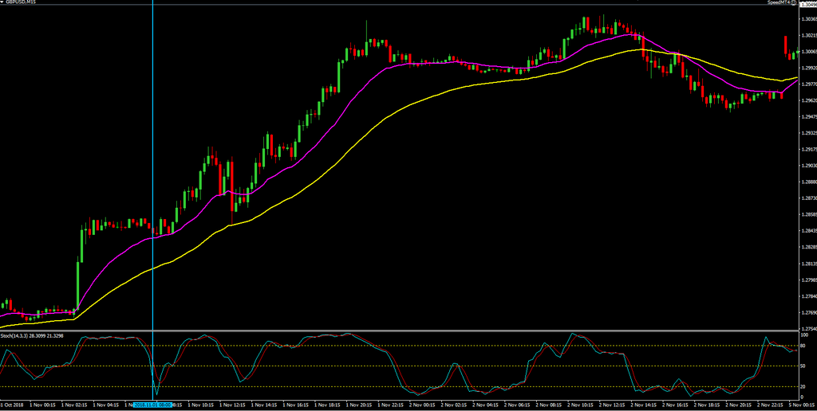This screenshot has height=411, width=817.
Task: Click the 1 Nov 10:15 time axis label
Action: (201, 405)
